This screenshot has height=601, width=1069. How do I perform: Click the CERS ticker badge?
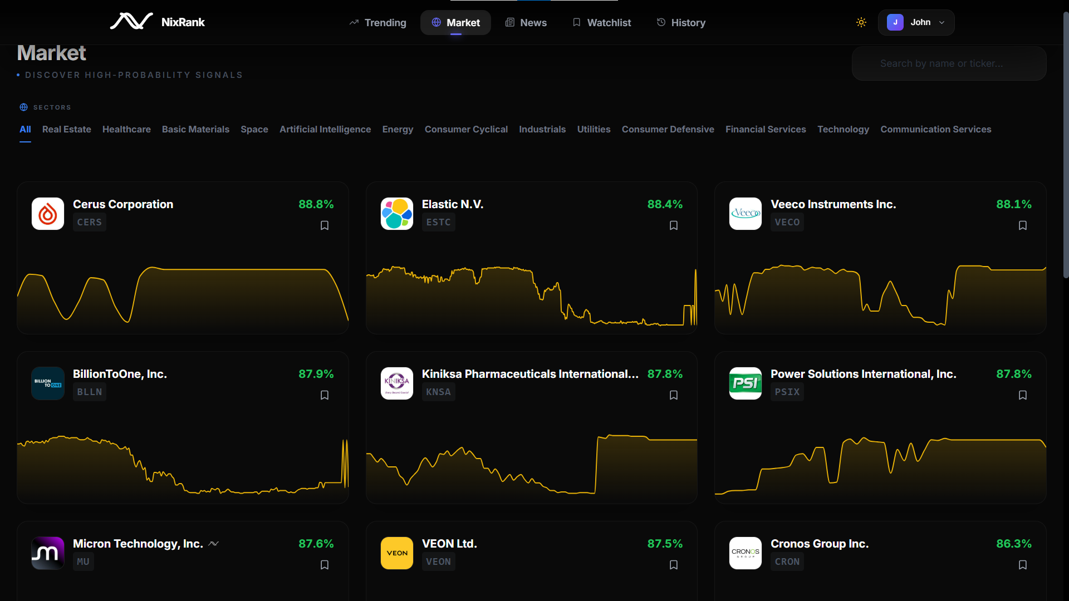tap(90, 222)
